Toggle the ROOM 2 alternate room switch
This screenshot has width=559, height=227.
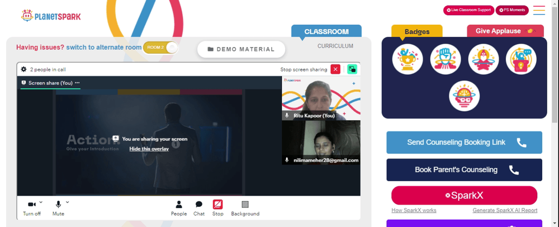160,48
